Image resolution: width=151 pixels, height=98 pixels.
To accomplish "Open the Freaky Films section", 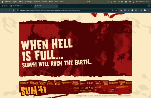I will click(x=57, y=83).
